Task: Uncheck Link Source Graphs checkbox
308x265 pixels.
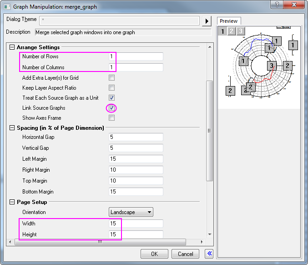Action: pyautogui.click(x=111, y=108)
